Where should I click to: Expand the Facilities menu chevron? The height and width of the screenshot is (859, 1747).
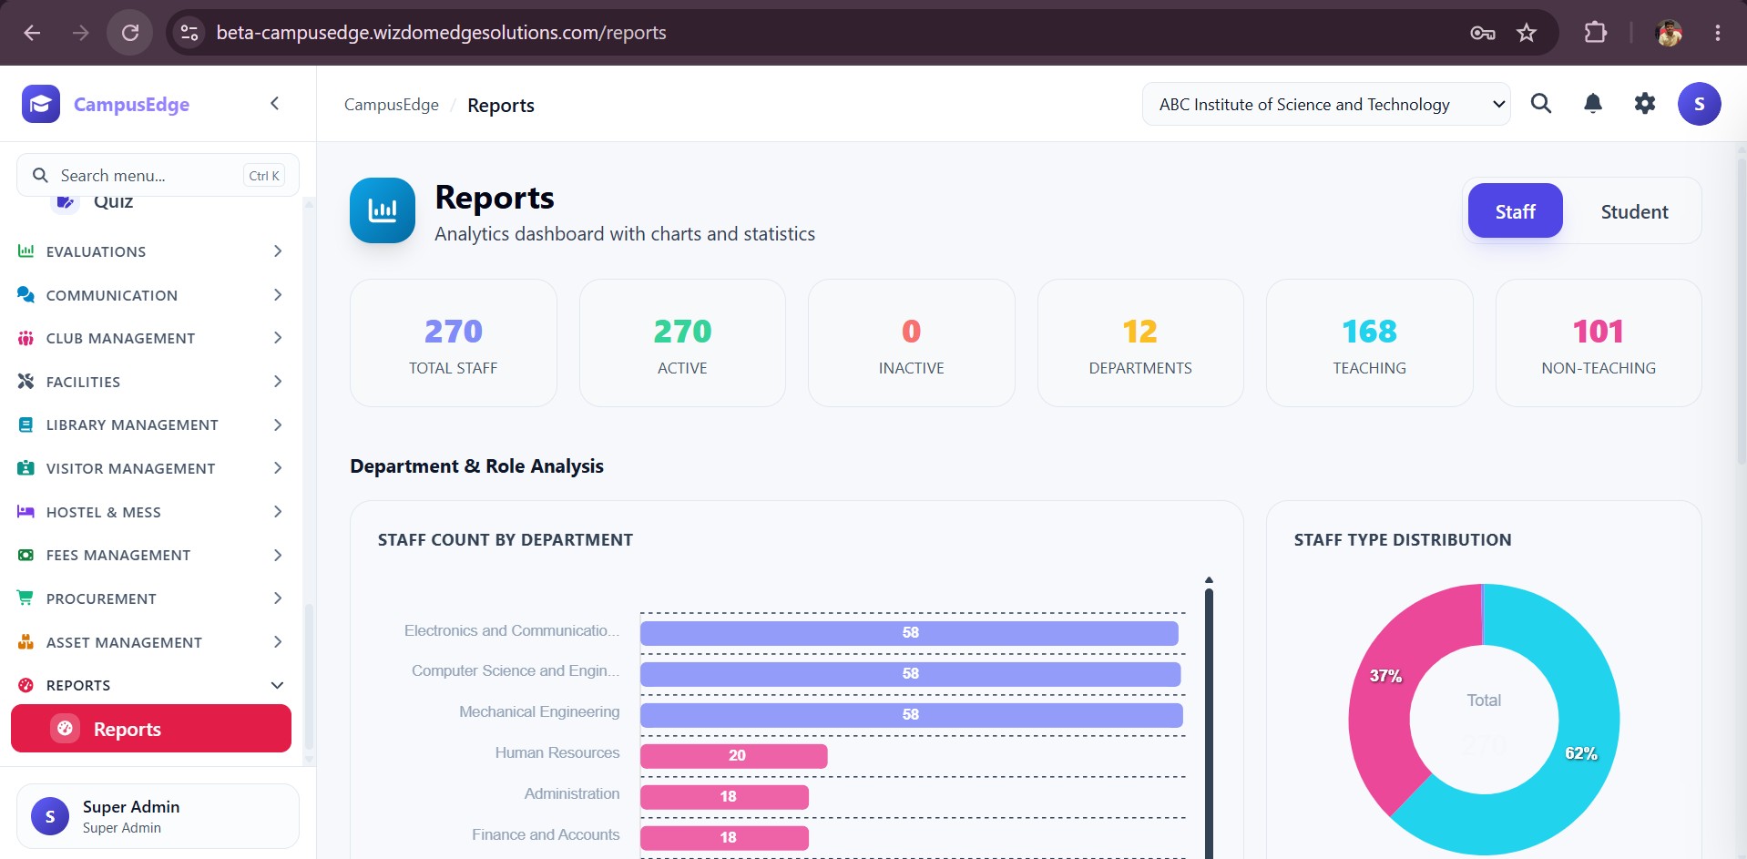click(x=278, y=381)
